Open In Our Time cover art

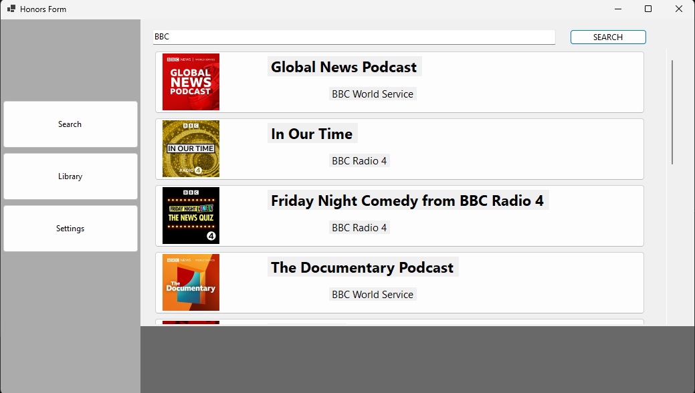tap(191, 149)
